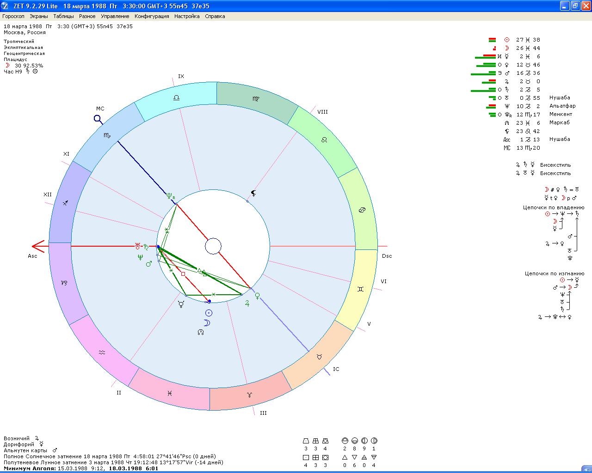Open the Гороскоп menu
The width and height of the screenshot is (592, 473).
(x=13, y=16)
